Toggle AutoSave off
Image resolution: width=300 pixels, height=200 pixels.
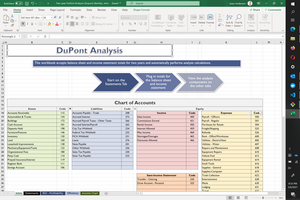19,3
